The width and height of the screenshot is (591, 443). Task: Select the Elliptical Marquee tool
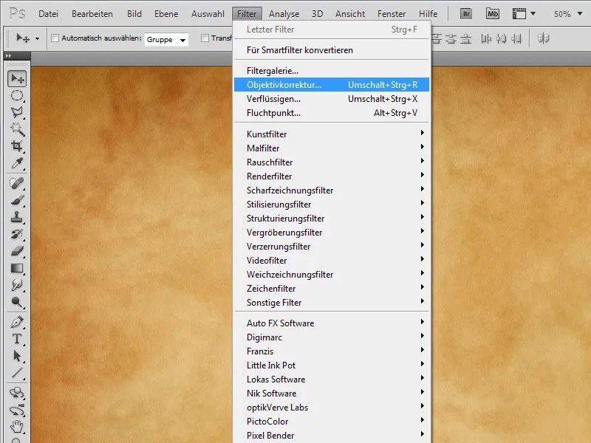coord(17,95)
